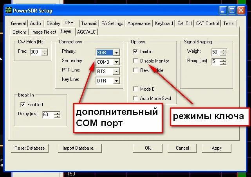Click the PowerSDR icon in title bar

tap(9, 11)
